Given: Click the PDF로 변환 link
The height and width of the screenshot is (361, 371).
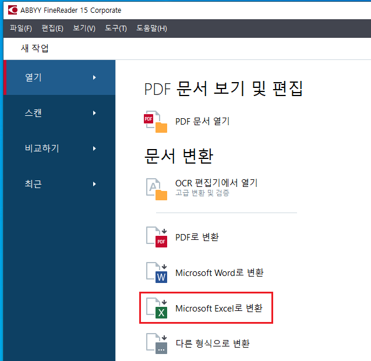Looking at the screenshot, I should coord(197,237).
